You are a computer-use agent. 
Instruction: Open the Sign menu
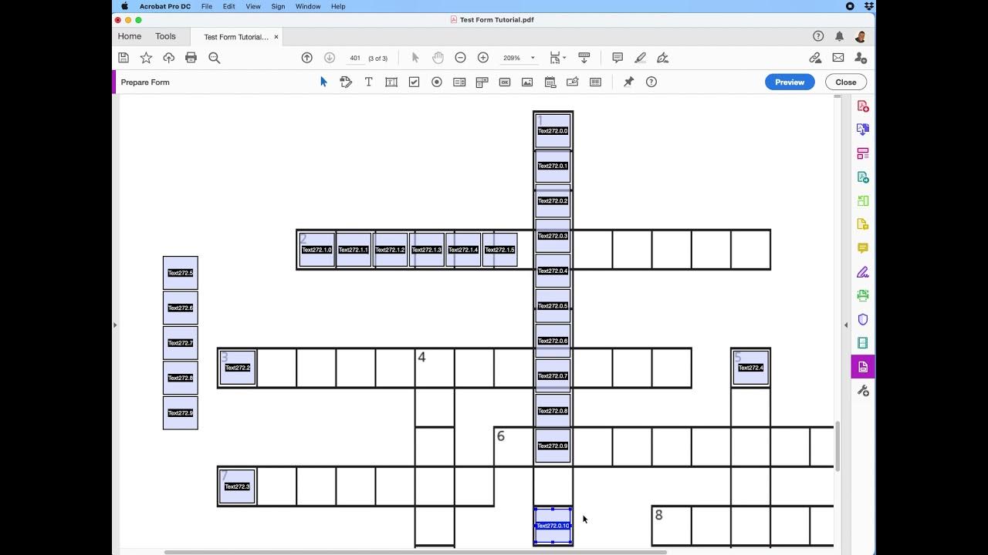279,6
